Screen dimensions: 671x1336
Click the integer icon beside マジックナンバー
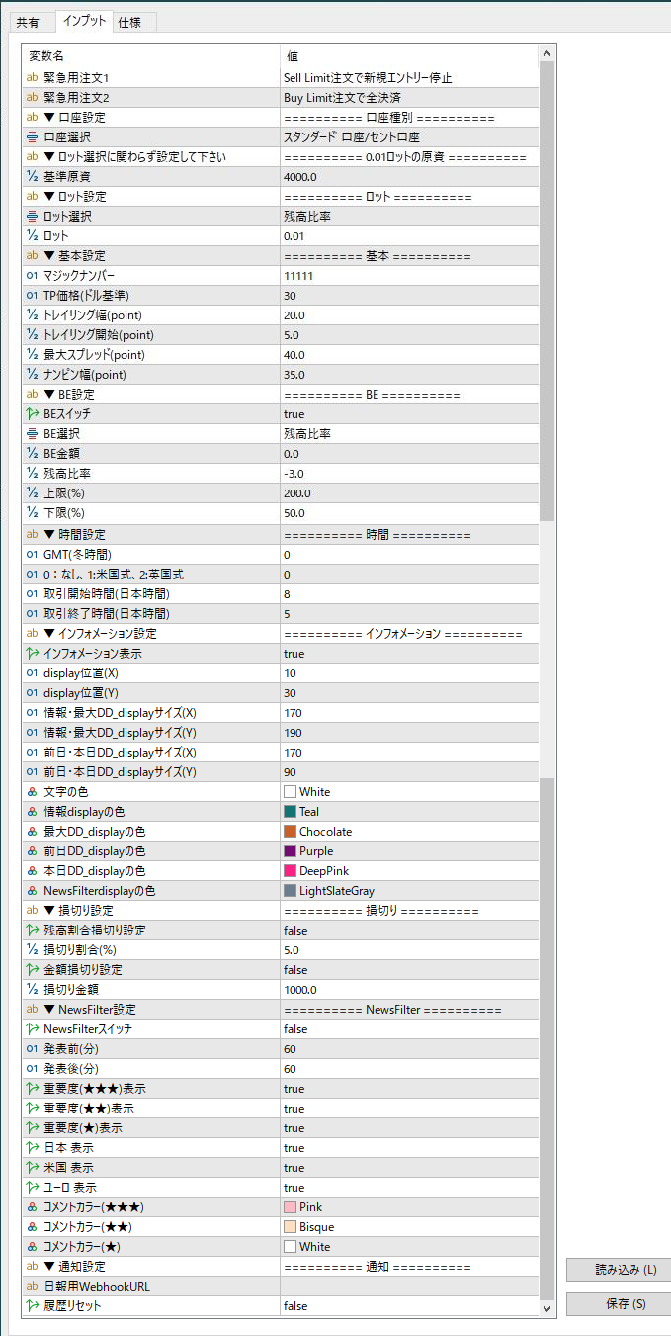(x=32, y=276)
